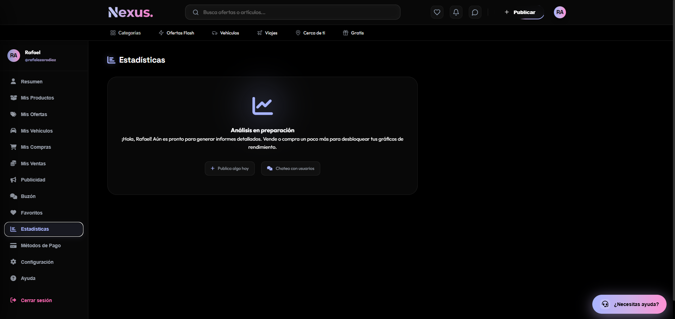Open Publicidad in sidebar
Image resolution: width=675 pixels, height=319 pixels.
pos(44,180)
